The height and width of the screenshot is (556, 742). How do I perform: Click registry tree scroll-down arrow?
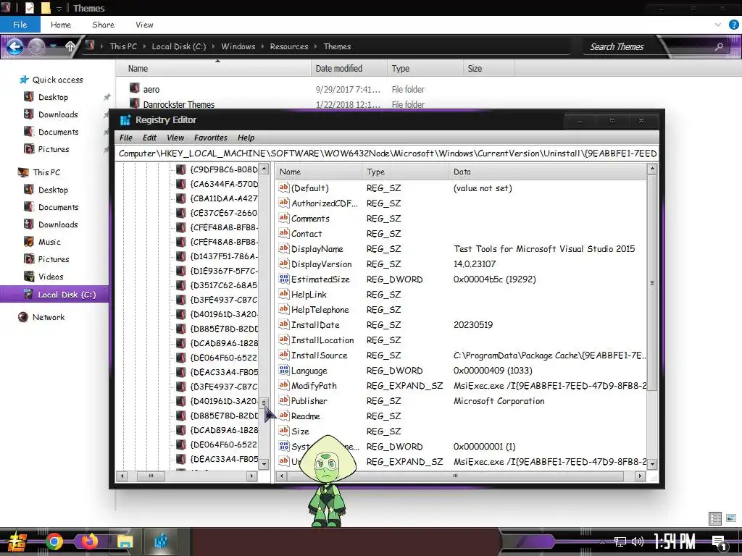point(264,464)
